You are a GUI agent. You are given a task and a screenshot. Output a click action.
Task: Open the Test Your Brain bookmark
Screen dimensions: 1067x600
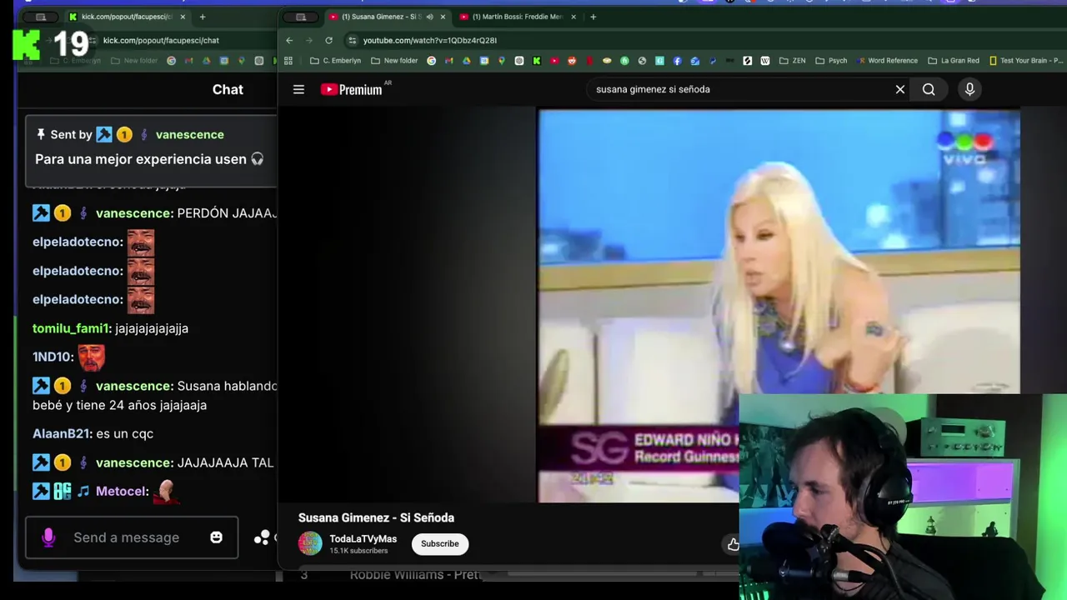click(x=1026, y=60)
